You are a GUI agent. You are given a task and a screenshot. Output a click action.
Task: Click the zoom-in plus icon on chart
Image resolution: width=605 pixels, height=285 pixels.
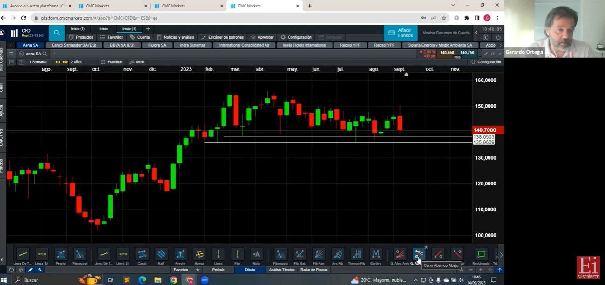click(480, 270)
